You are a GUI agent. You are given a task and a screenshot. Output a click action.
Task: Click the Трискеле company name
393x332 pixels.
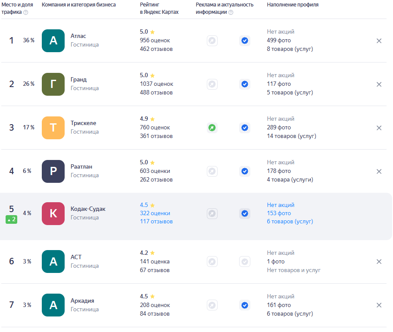coord(83,123)
